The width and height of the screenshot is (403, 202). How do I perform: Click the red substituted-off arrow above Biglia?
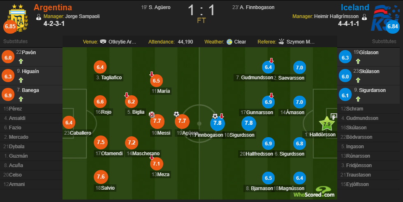click(127, 95)
